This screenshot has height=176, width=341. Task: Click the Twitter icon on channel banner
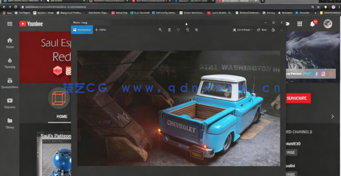click(x=309, y=74)
